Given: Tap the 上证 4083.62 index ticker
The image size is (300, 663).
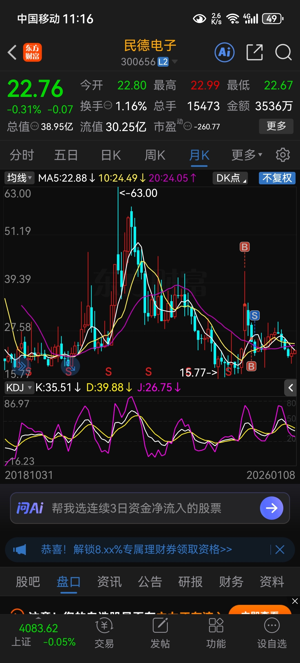Looking at the screenshot, I should coord(43,635).
